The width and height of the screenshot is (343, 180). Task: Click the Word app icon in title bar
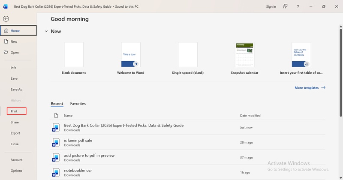pyautogui.click(x=6, y=6)
